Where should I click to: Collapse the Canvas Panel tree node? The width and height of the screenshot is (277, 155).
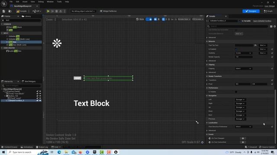pyautogui.click(x=3, y=91)
